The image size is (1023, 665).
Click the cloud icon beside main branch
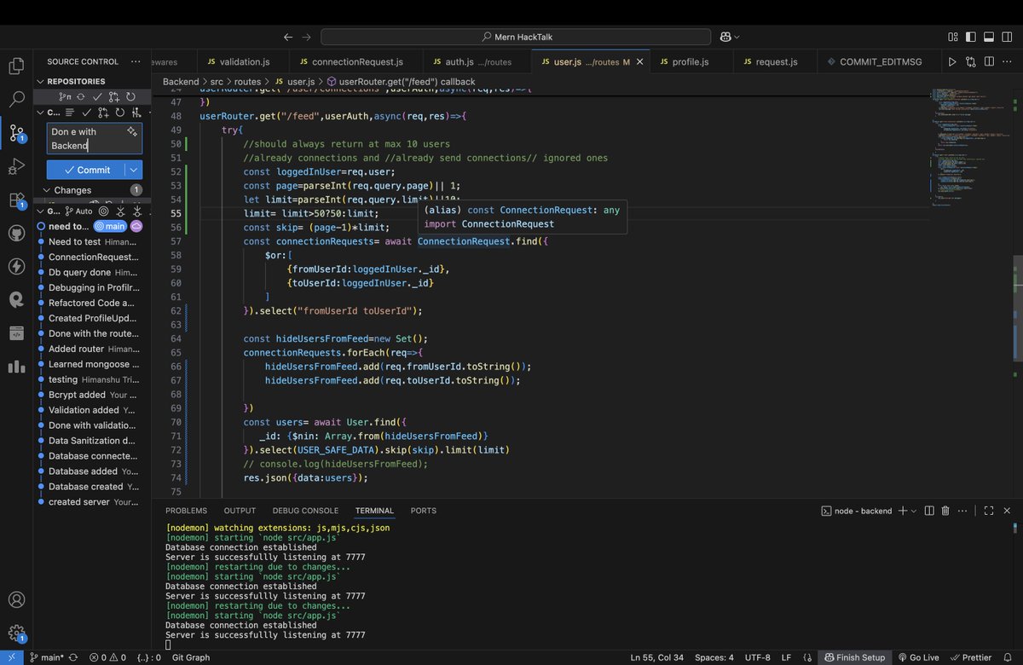(x=136, y=226)
